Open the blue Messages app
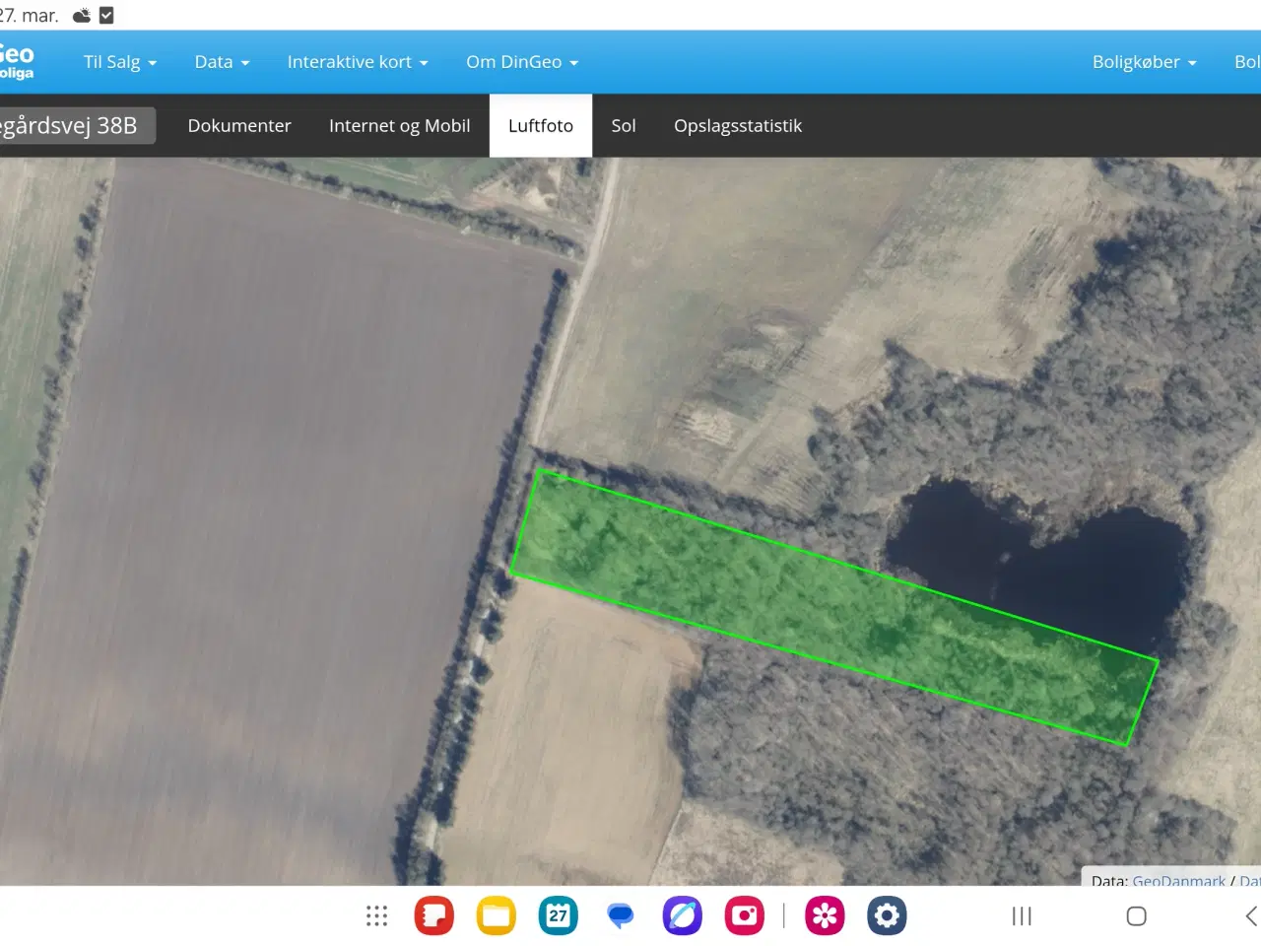The height and width of the screenshot is (946, 1261). [x=621, y=916]
